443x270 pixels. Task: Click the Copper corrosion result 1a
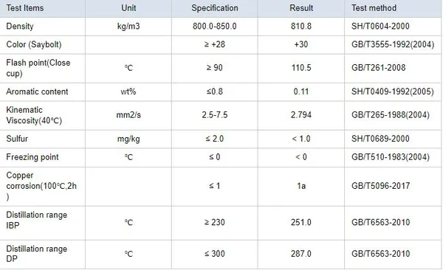301,186
